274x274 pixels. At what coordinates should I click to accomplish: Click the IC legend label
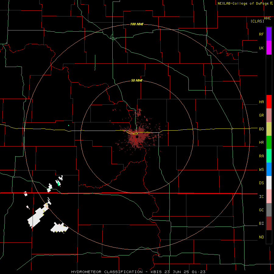[261, 197]
